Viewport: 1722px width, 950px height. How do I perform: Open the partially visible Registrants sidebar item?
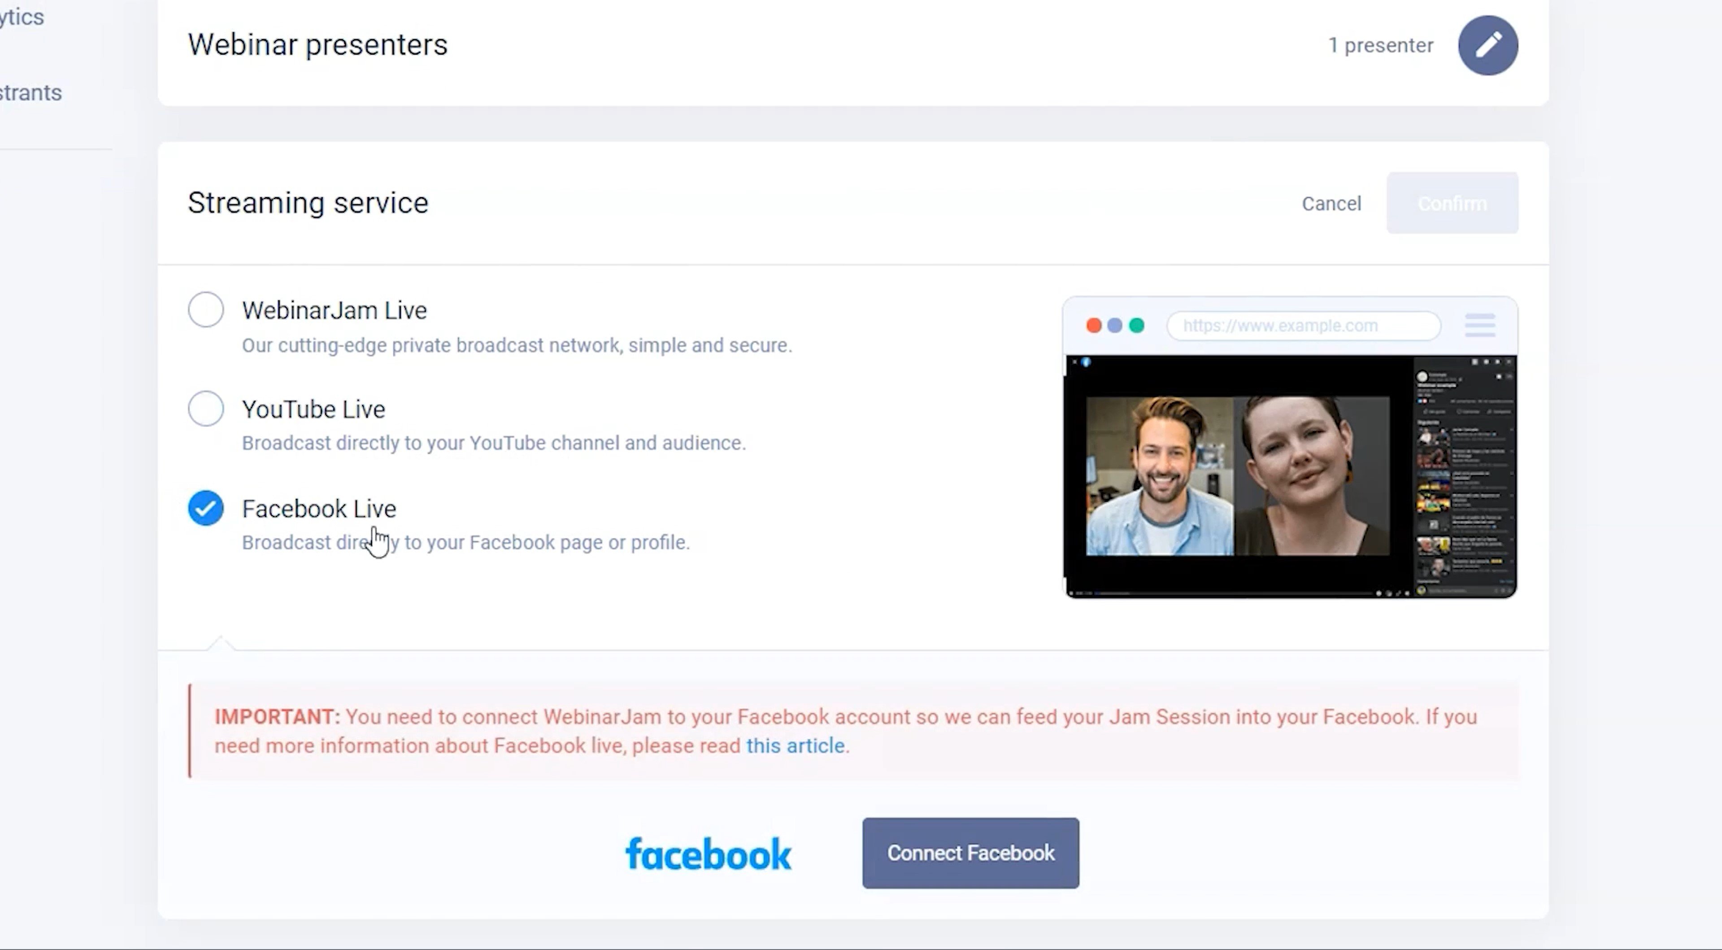31,92
